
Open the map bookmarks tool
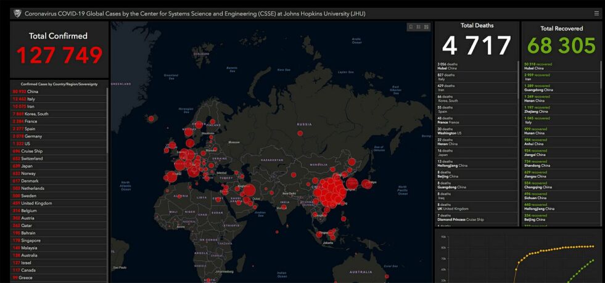click(411, 27)
